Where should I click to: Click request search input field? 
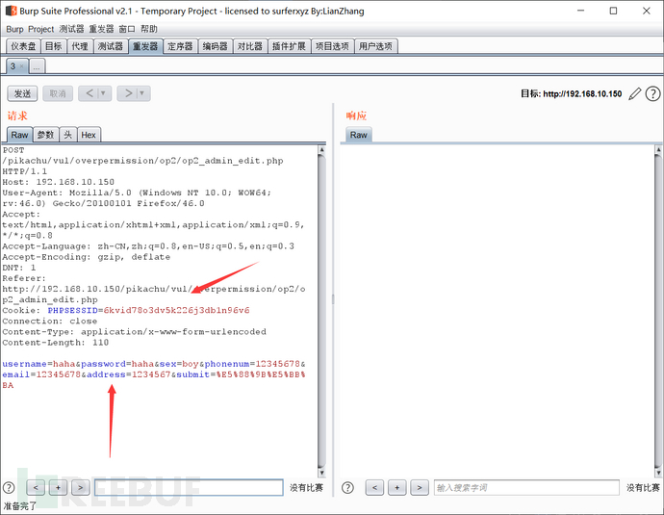tap(189, 487)
